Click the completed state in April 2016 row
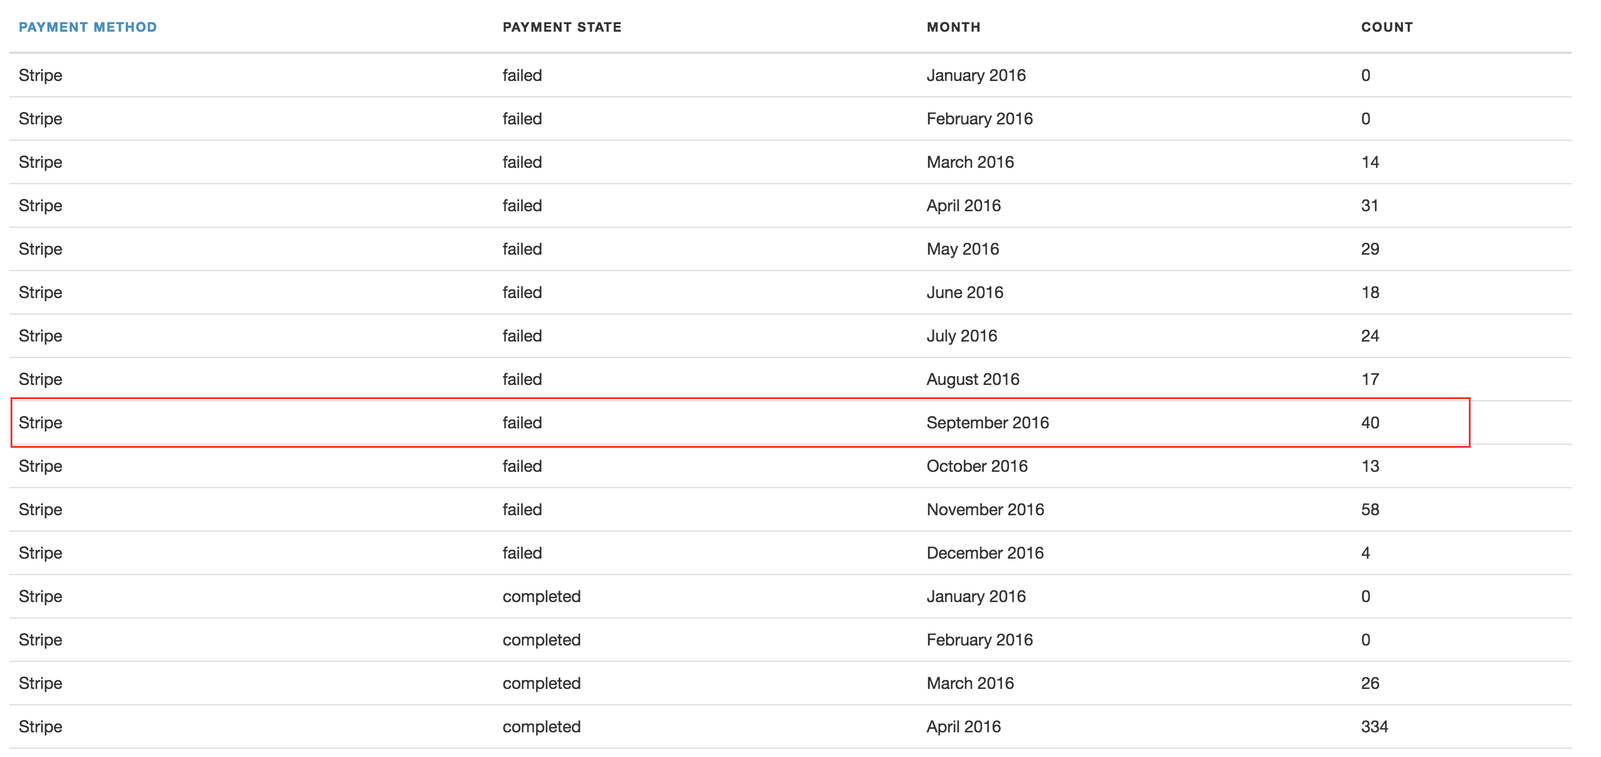The height and width of the screenshot is (757, 1601). pyautogui.click(x=541, y=727)
